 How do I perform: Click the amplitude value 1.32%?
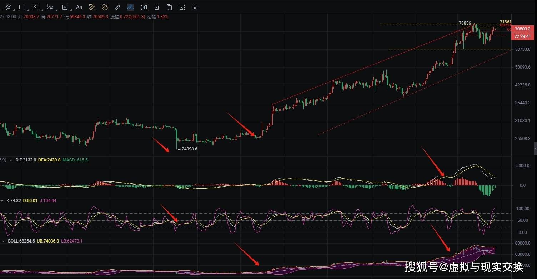point(162,17)
